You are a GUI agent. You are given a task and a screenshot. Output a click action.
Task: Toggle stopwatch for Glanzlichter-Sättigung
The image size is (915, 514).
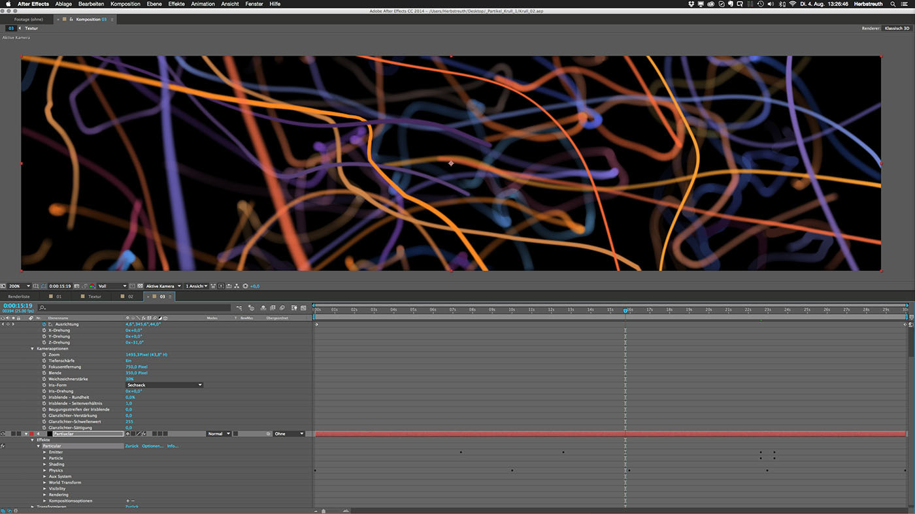[44, 428]
